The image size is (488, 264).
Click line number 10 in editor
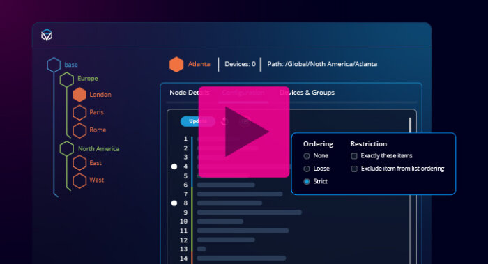[x=183, y=222]
